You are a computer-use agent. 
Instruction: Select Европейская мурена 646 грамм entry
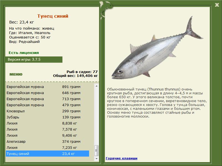(47, 93)
